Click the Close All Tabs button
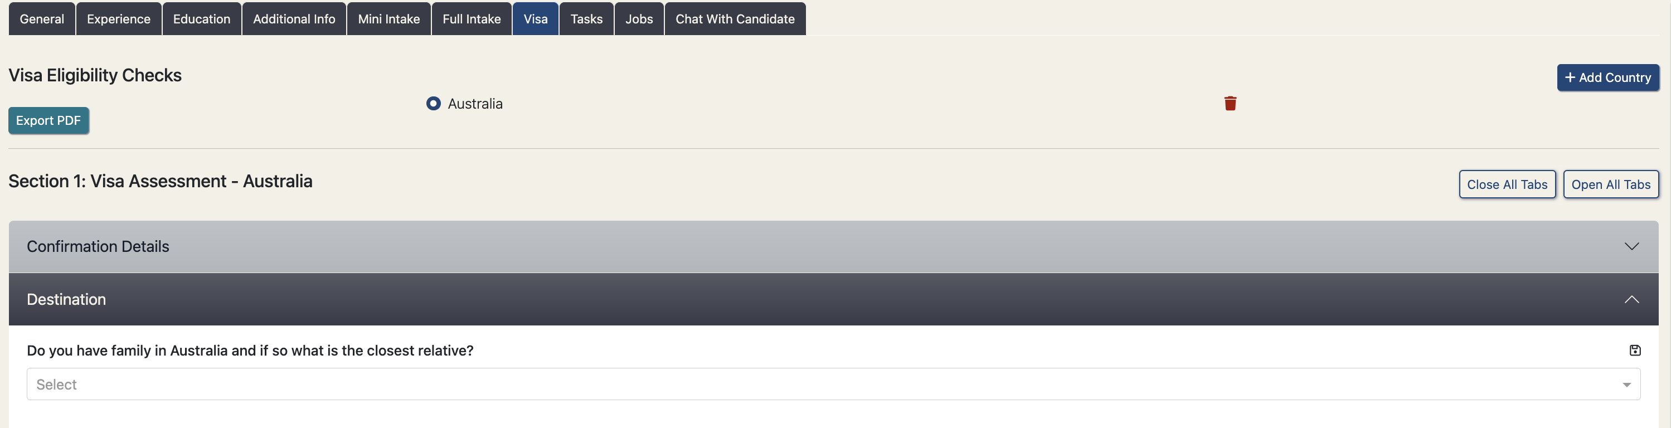This screenshot has width=1671, height=428. tap(1507, 184)
